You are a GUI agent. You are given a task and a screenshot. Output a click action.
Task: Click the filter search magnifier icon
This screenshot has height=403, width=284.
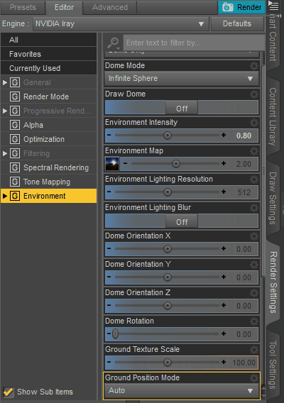113,43
